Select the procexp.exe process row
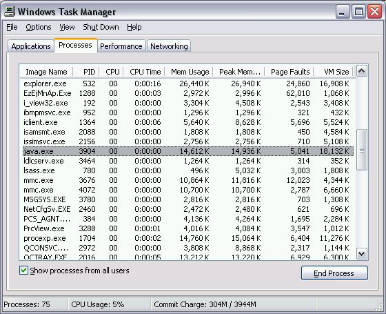The height and width of the screenshot is (314, 386). (187, 238)
